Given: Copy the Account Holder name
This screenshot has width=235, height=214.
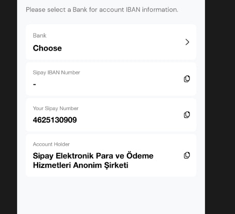Looking at the screenshot, I should point(187,156).
